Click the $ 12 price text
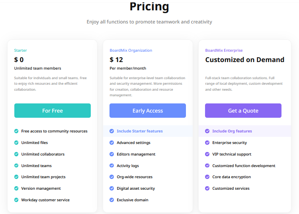The width and height of the screenshot is (299, 214). click(116, 60)
